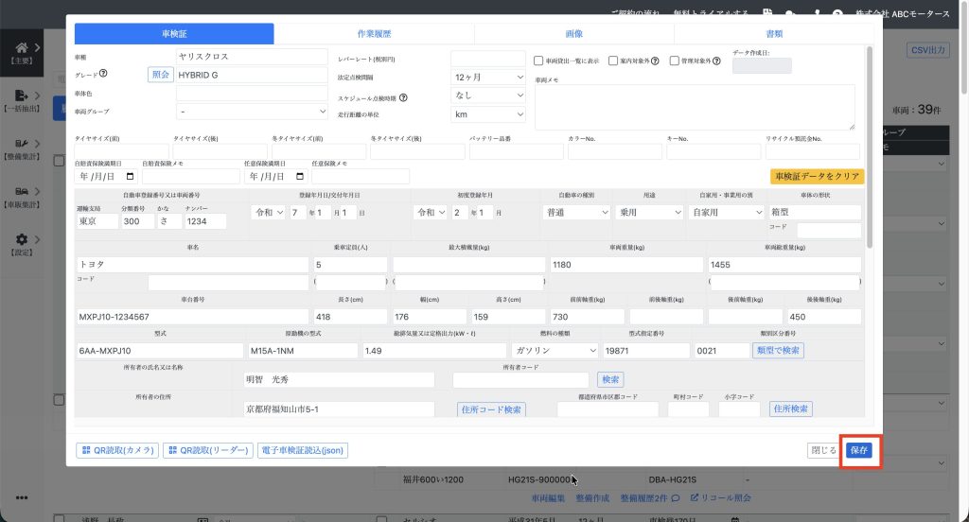969x522 pixels.
Task: Click the 車両メモ text area
Action: pyautogui.click(x=695, y=107)
